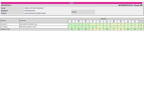Toggle Lu 14 attendance for Hernandez Sostenes
Viewport: 144px width, 111px height.
click(72, 24)
